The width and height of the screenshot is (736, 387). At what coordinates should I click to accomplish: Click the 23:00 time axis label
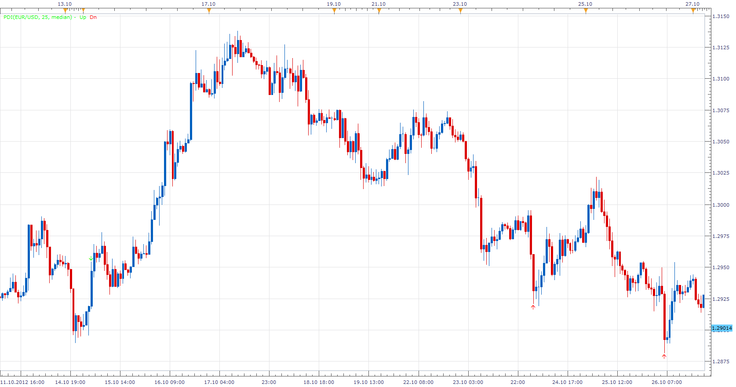pos(269,382)
